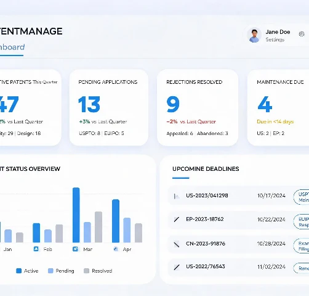This screenshot has height=296, width=309.
Task: Click the icon beside CN-2023-91876
Action: click(177, 244)
